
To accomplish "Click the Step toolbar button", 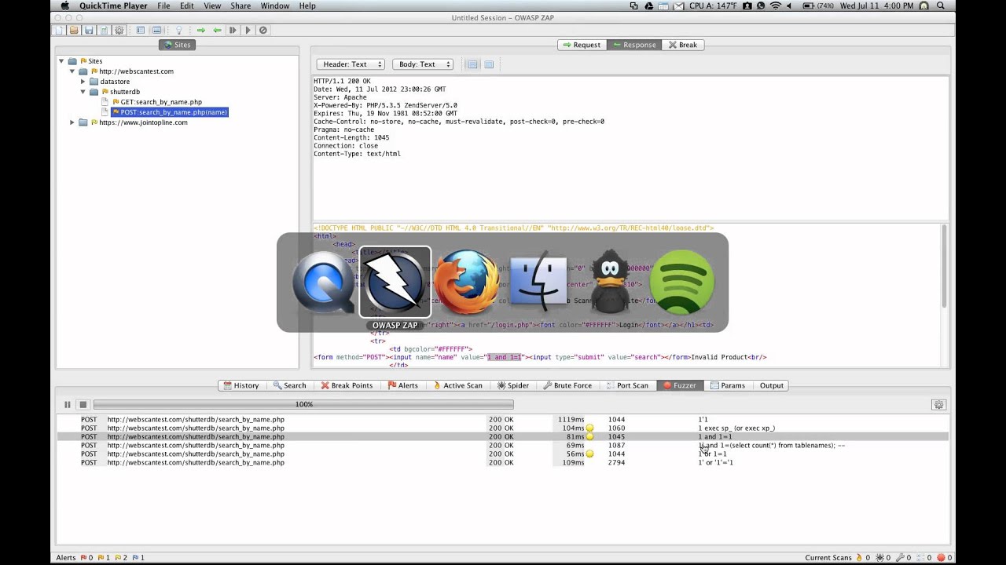I will coord(233,30).
